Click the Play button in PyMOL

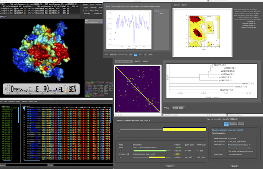[97, 10]
